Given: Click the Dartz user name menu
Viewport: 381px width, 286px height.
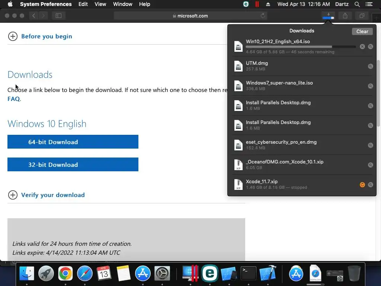Looking at the screenshot, I should pos(342,4).
